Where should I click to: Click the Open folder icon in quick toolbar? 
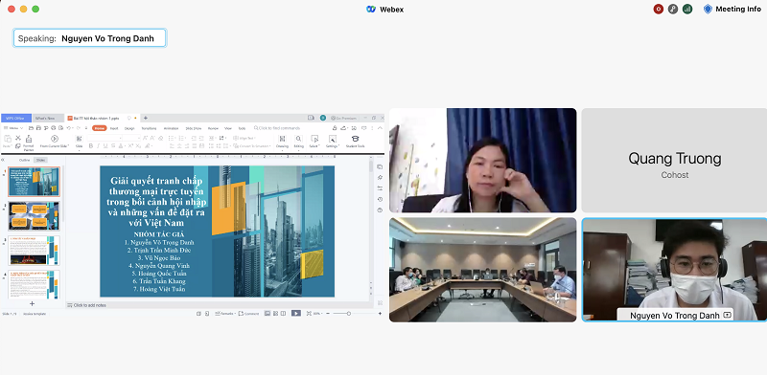(31, 128)
